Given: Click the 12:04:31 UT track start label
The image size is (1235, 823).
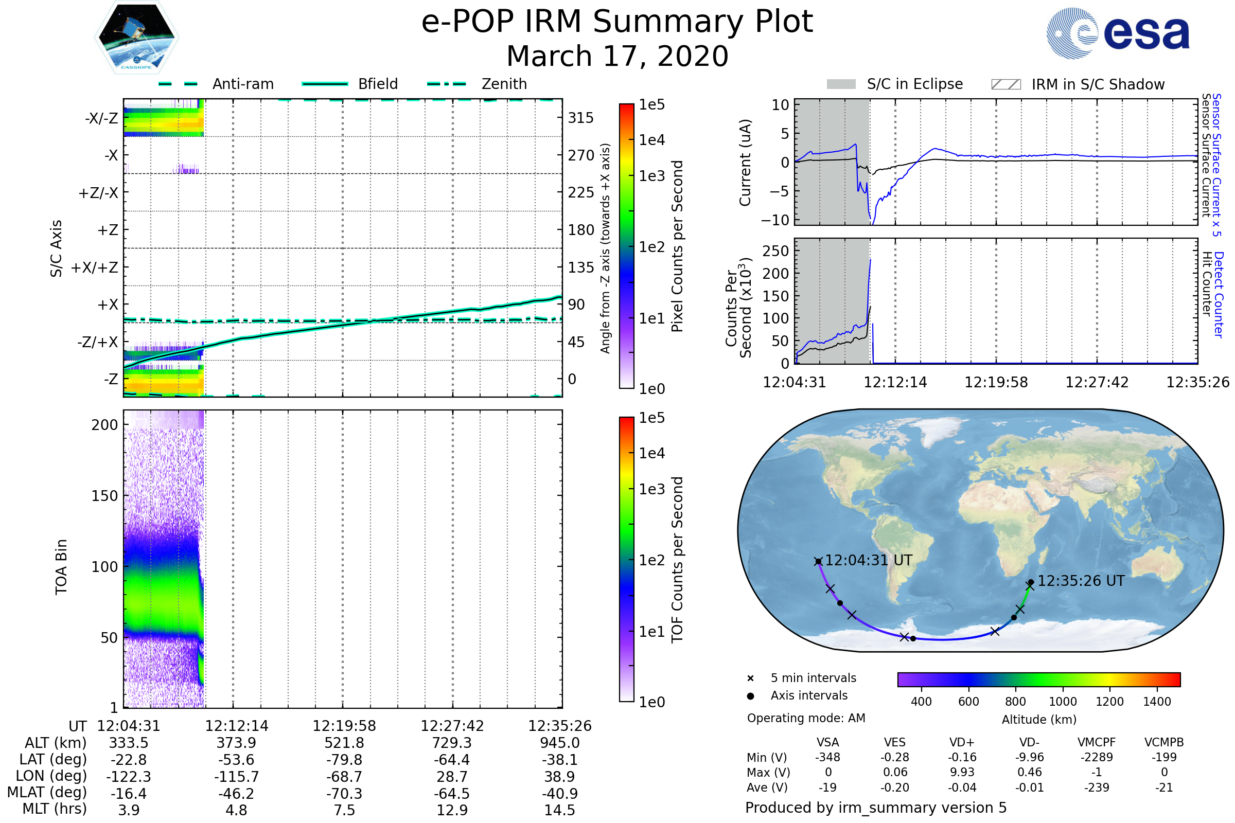Looking at the screenshot, I should coord(868,561).
